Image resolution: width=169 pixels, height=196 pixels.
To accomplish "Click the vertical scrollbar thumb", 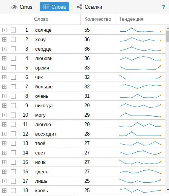I will pyautogui.click(x=167, y=36).
